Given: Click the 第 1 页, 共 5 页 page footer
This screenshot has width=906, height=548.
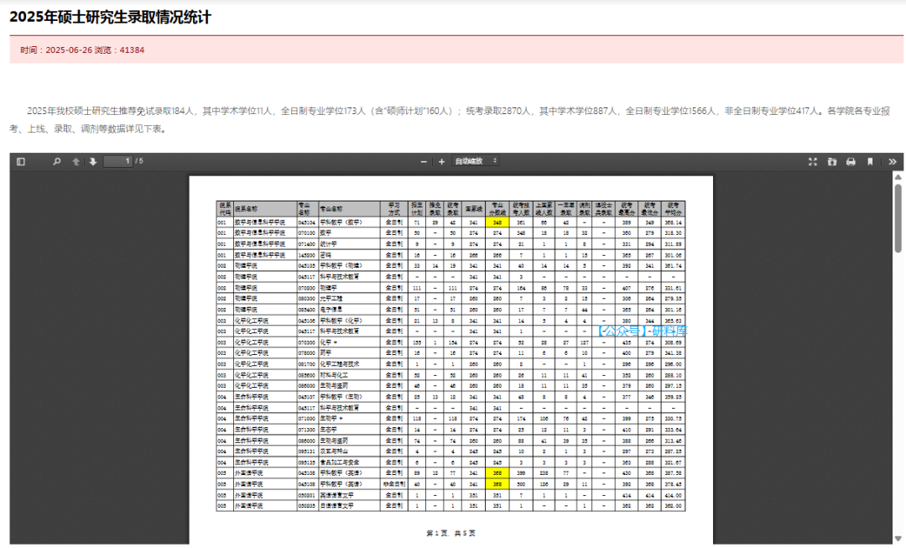Looking at the screenshot, I should [x=450, y=534].
